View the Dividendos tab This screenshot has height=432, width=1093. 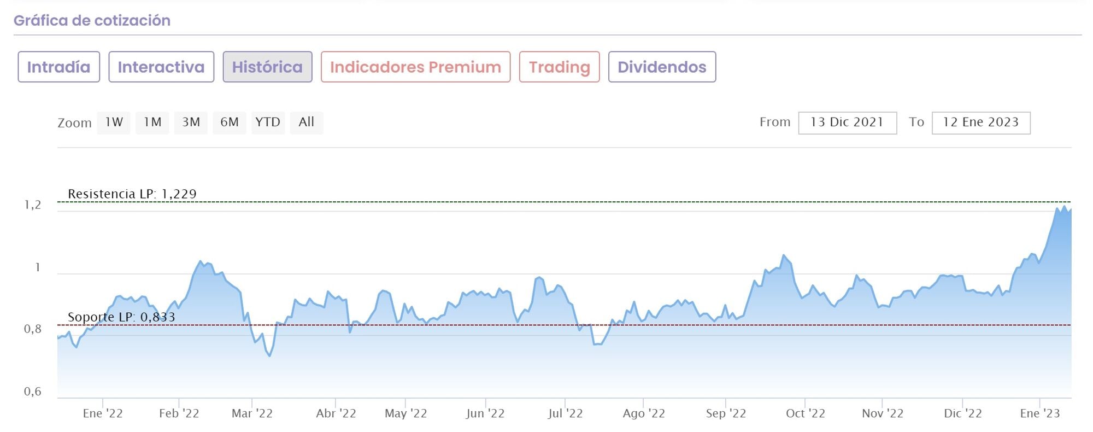[x=662, y=67]
